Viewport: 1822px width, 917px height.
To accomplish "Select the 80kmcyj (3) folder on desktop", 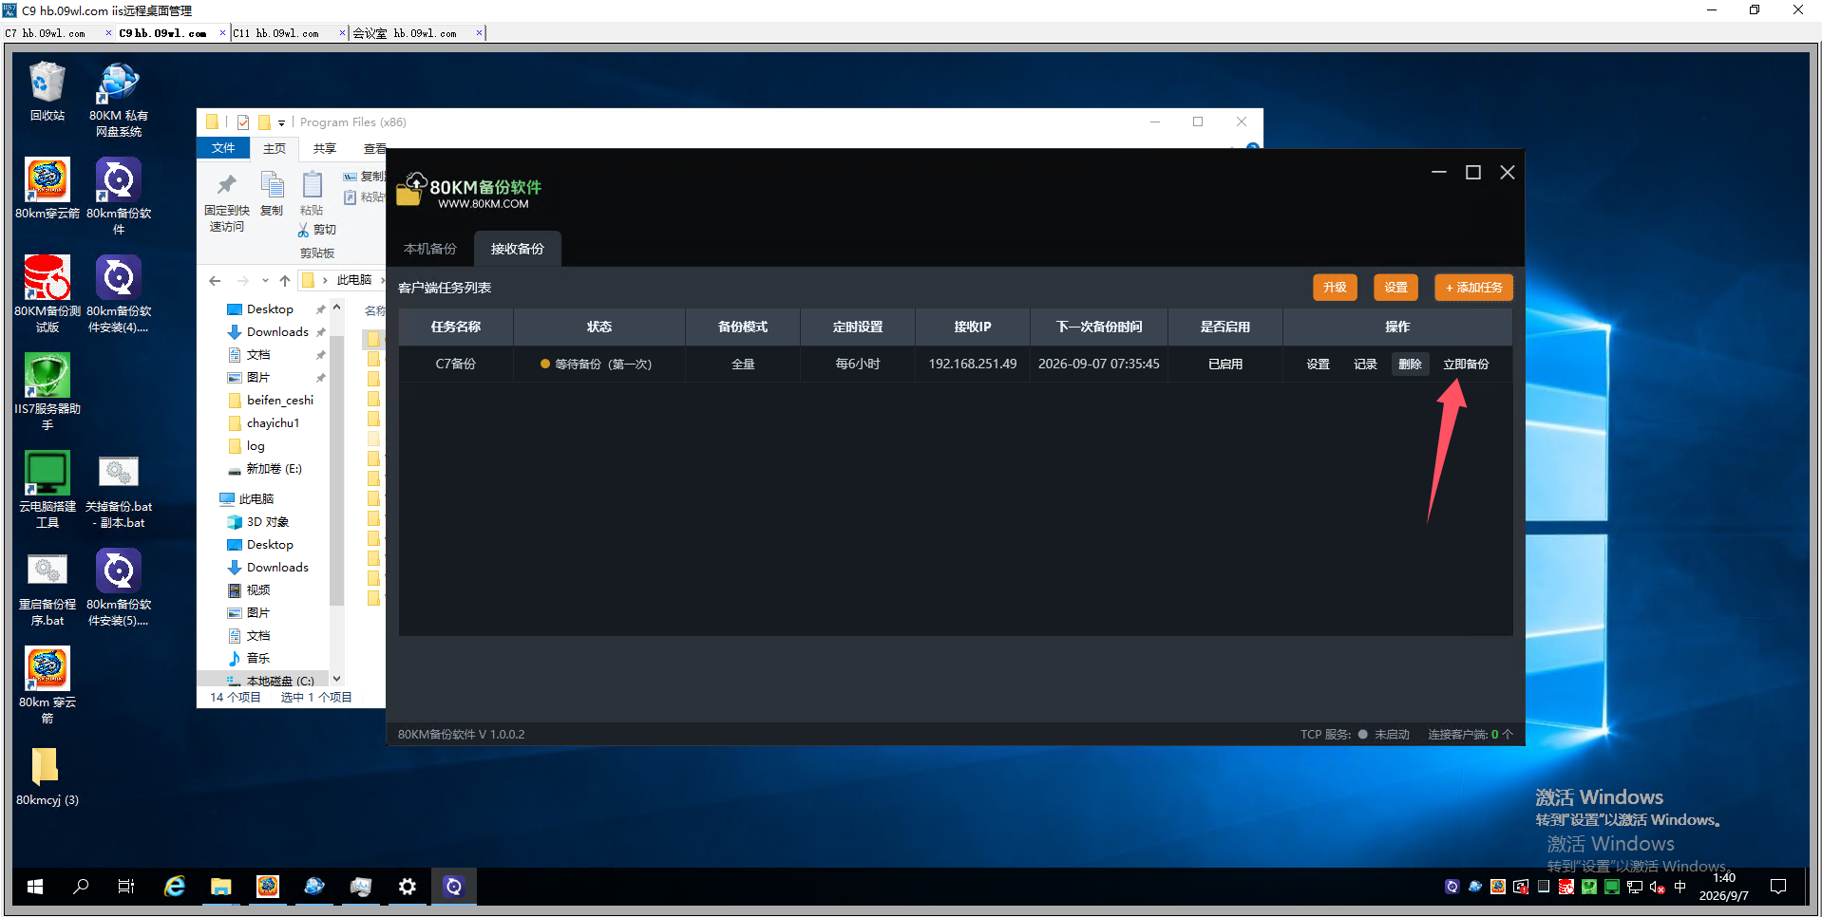I will click(x=47, y=777).
